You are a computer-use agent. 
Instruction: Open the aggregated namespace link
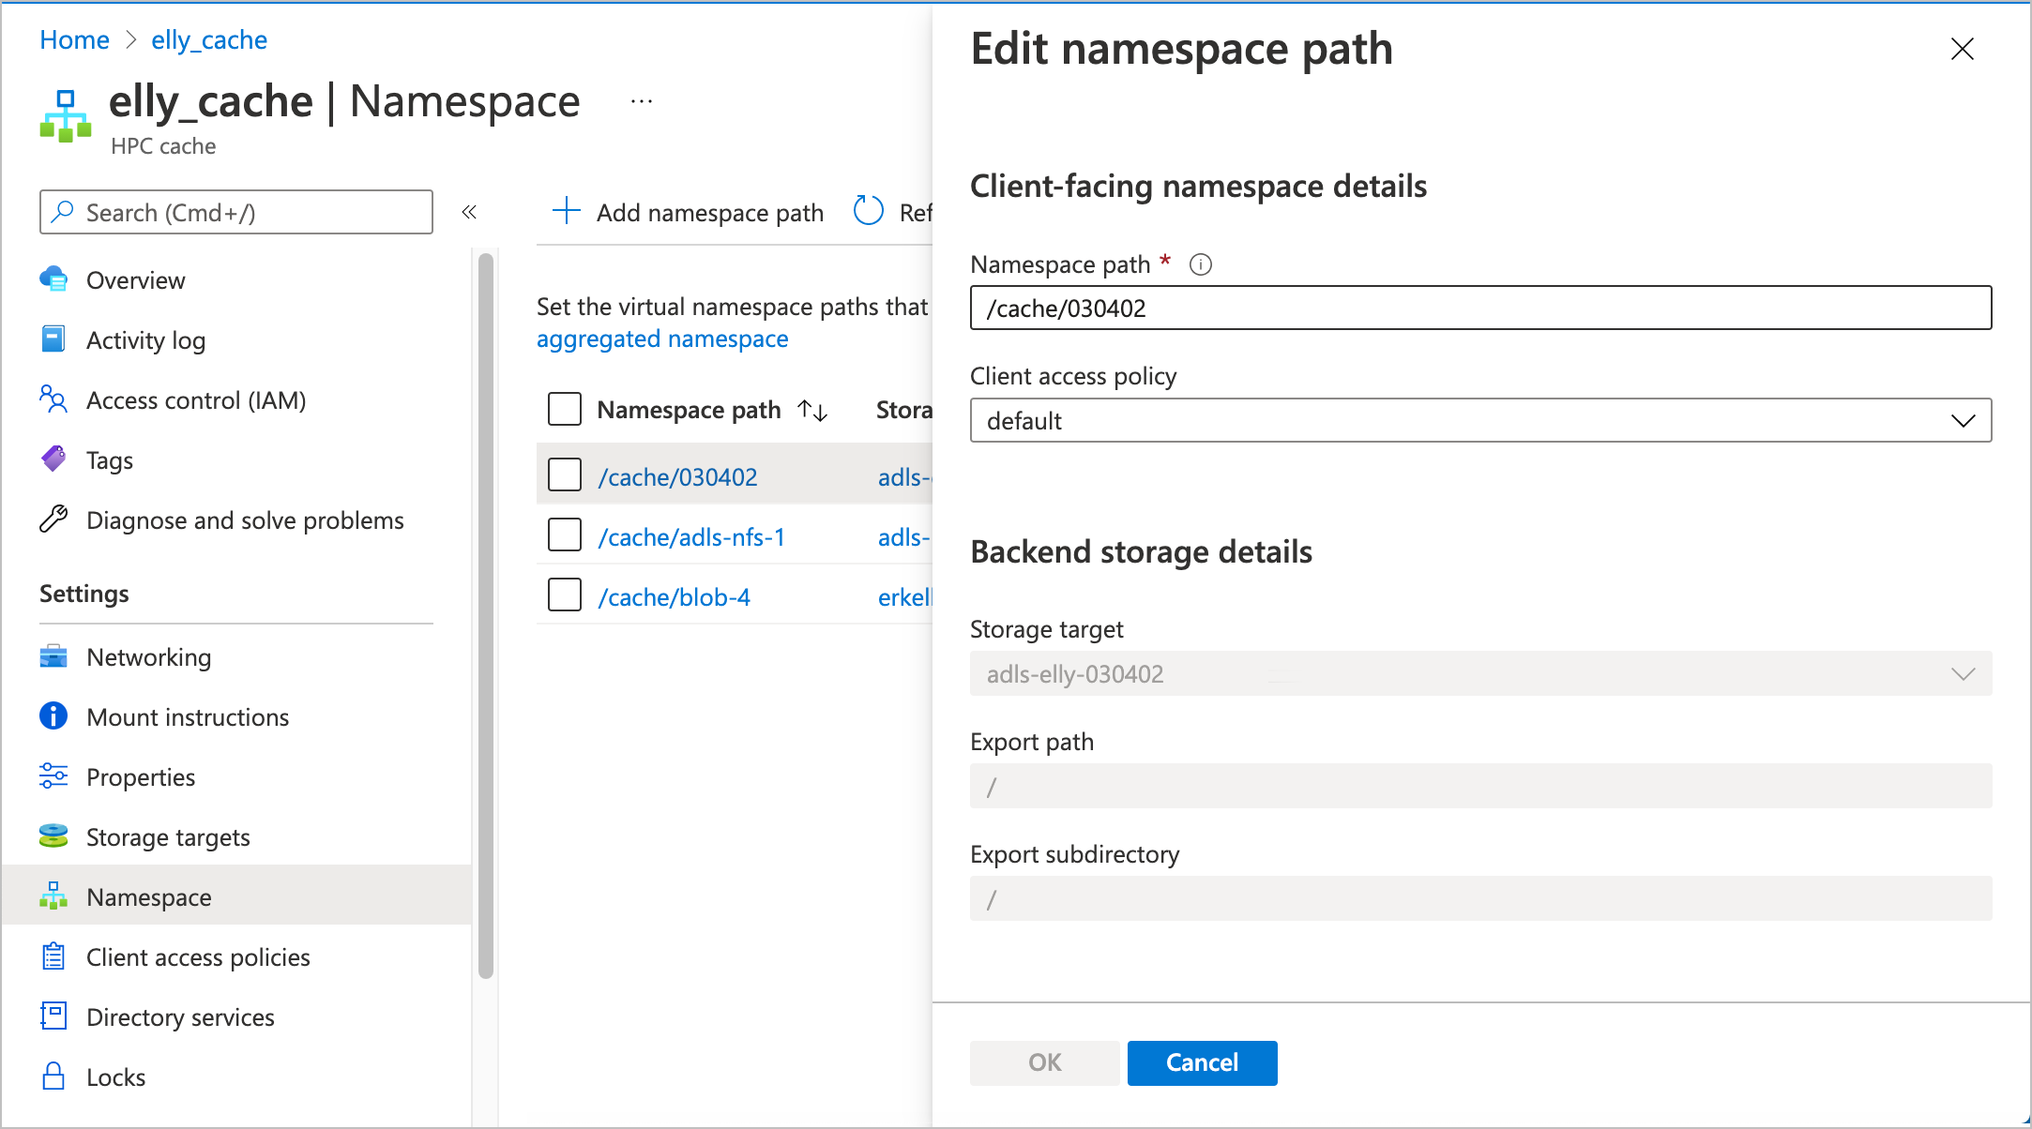(x=662, y=339)
